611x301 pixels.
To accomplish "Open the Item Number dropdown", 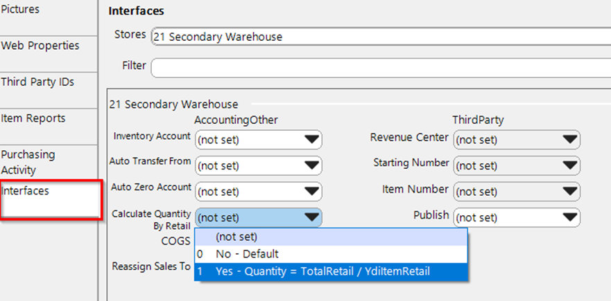I will point(516,191).
